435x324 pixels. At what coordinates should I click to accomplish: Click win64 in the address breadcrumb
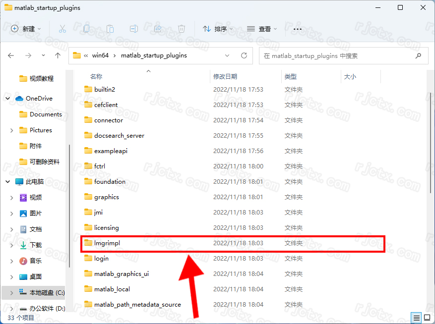[x=100, y=55]
